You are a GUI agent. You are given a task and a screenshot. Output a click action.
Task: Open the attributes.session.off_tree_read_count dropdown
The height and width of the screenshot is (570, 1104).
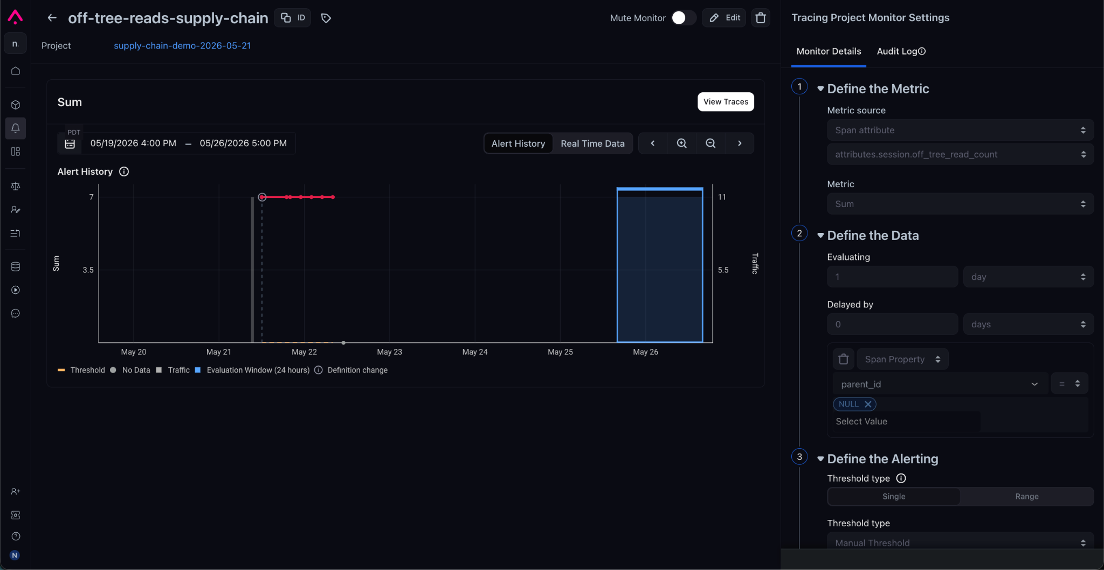tap(960, 154)
